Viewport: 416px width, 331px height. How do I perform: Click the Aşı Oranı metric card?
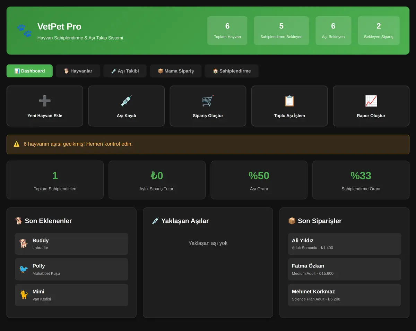259,180
